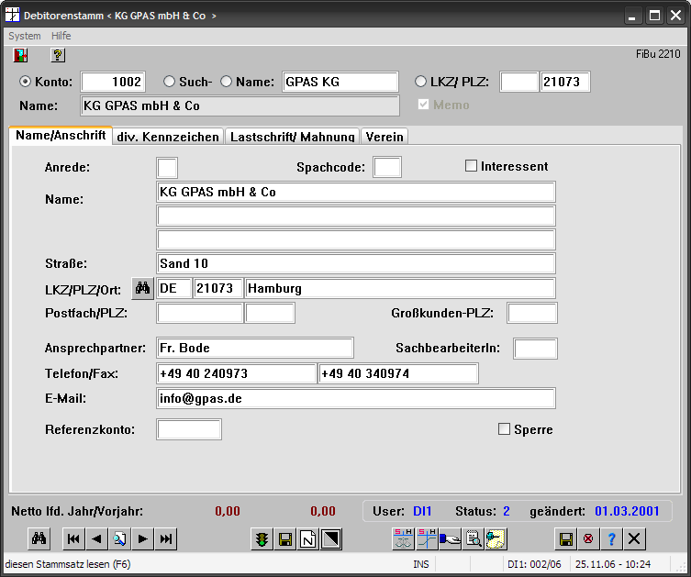Viewport: 691px width, 577px height.
Task: Click the E-Mail field with info@gpas.de
Action: point(356,398)
